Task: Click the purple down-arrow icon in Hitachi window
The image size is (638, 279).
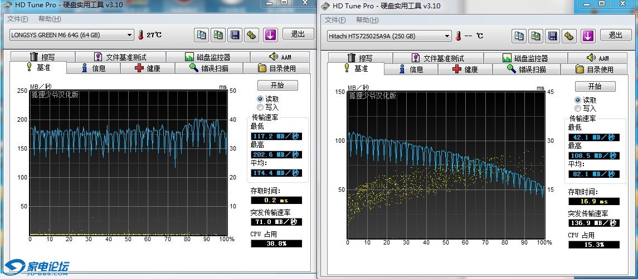Action: [x=588, y=36]
